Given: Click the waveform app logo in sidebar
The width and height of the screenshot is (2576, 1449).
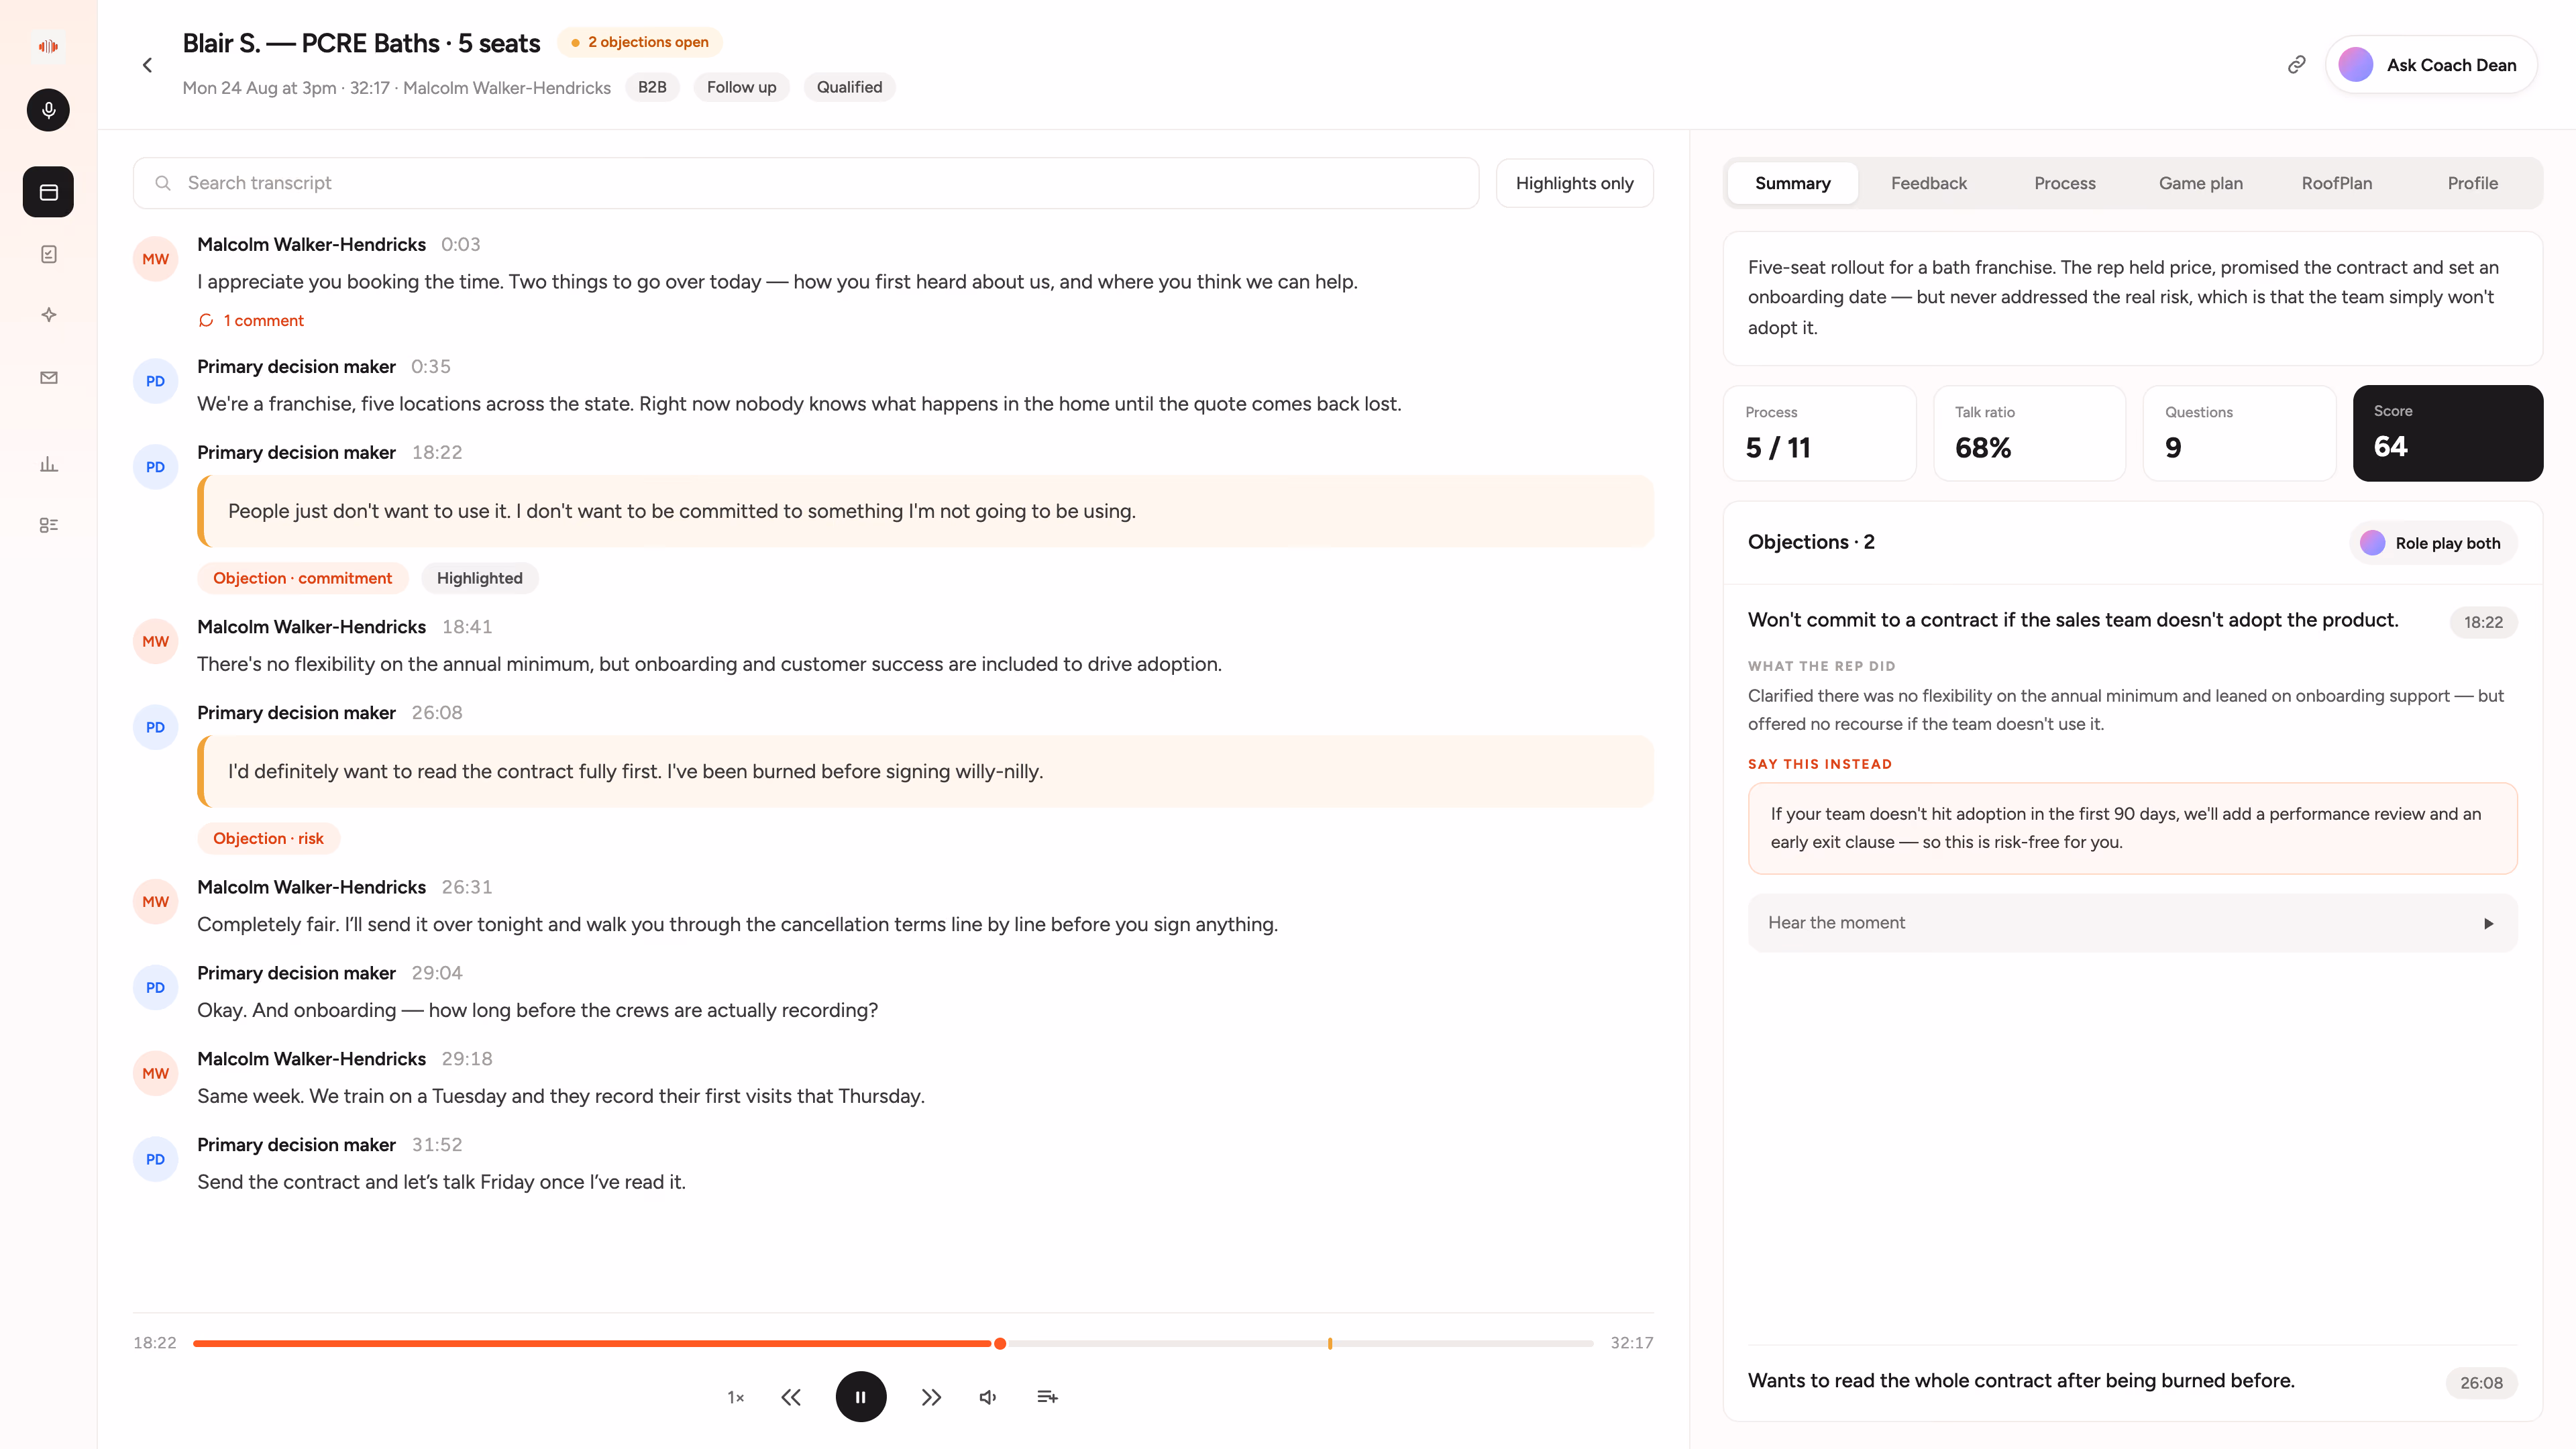Looking at the screenshot, I should [48, 46].
